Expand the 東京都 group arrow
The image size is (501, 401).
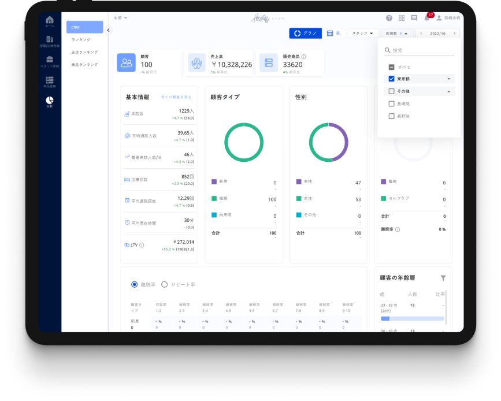point(449,79)
